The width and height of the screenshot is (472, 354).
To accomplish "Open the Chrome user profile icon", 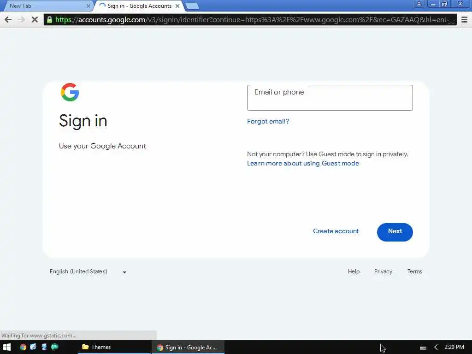I will point(419,4).
